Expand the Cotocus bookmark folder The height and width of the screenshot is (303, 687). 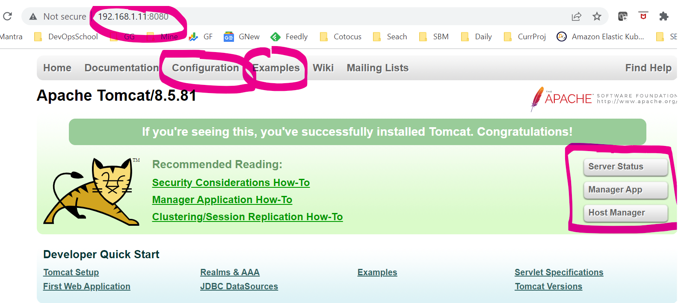tap(341, 37)
